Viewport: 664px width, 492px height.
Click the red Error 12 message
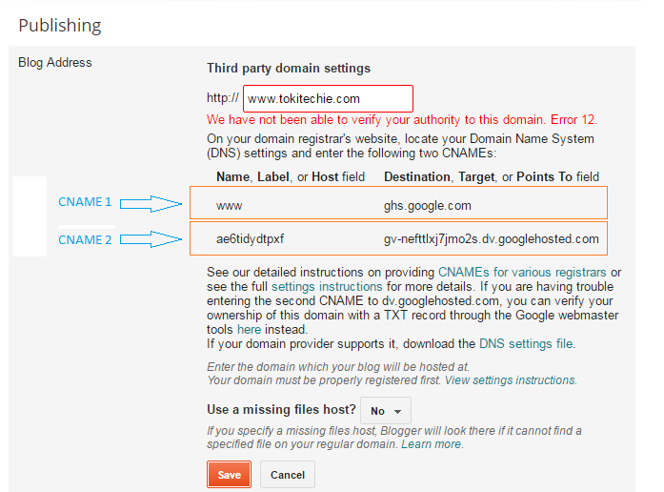[x=401, y=120]
